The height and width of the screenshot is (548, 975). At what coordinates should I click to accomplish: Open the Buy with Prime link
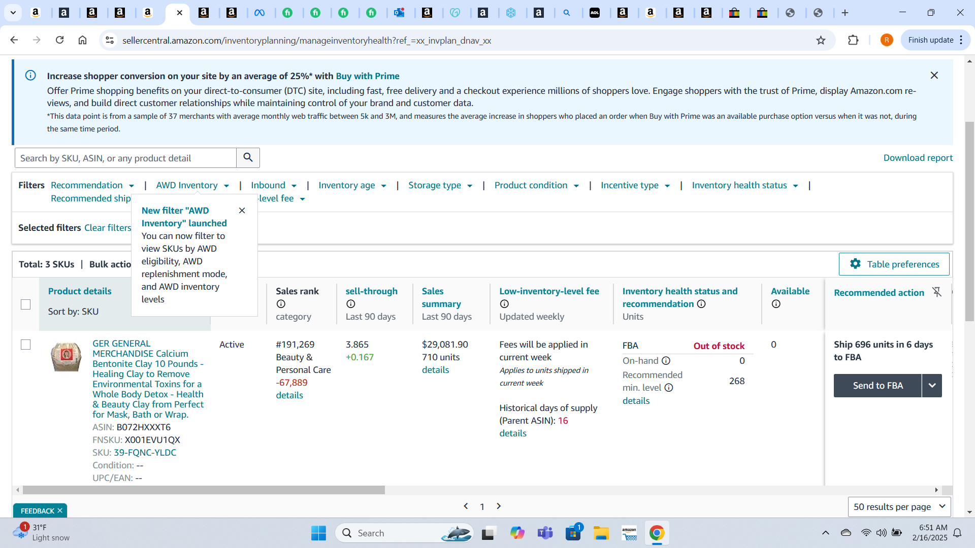(x=367, y=76)
